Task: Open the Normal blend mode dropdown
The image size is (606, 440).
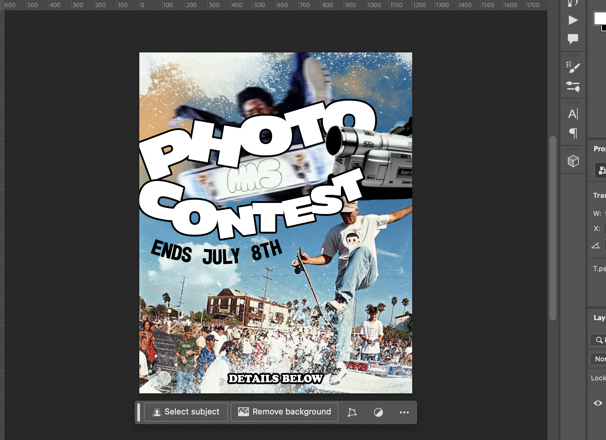Action: tap(598, 359)
